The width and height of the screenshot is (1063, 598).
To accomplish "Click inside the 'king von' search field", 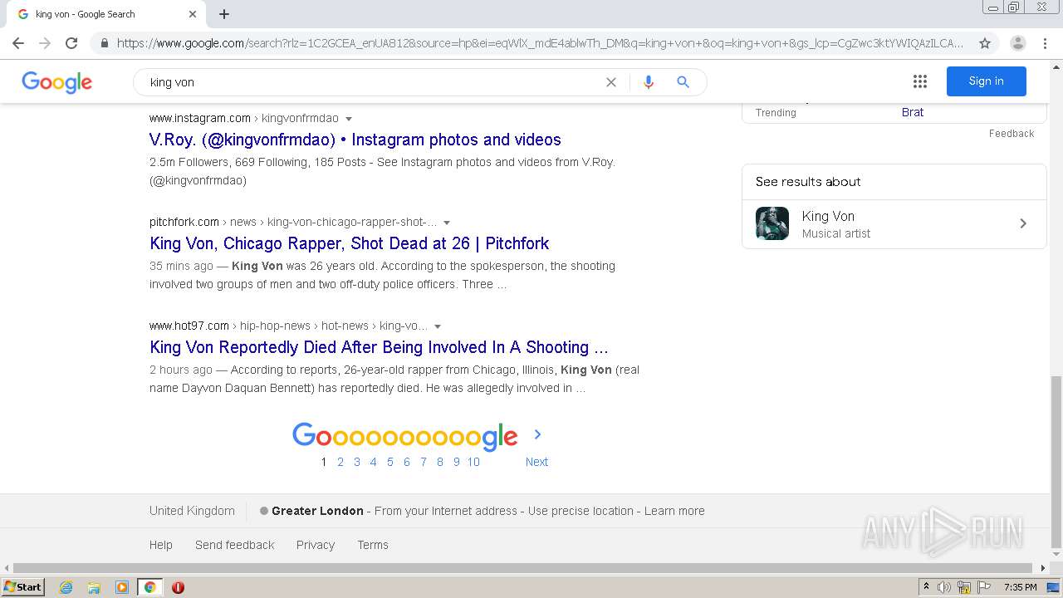I will click(x=374, y=82).
